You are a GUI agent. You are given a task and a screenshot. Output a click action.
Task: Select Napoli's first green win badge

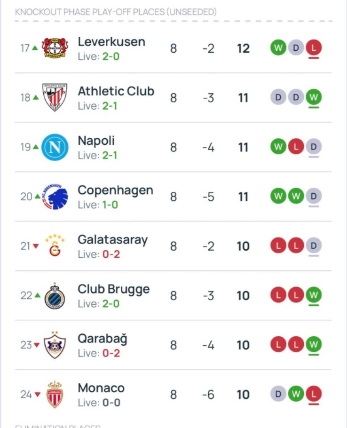[x=278, y=147]
